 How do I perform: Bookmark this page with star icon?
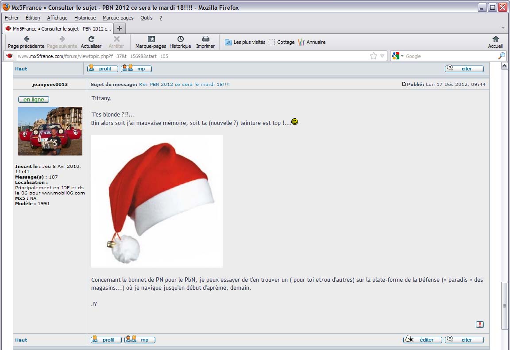coord(373,56)
